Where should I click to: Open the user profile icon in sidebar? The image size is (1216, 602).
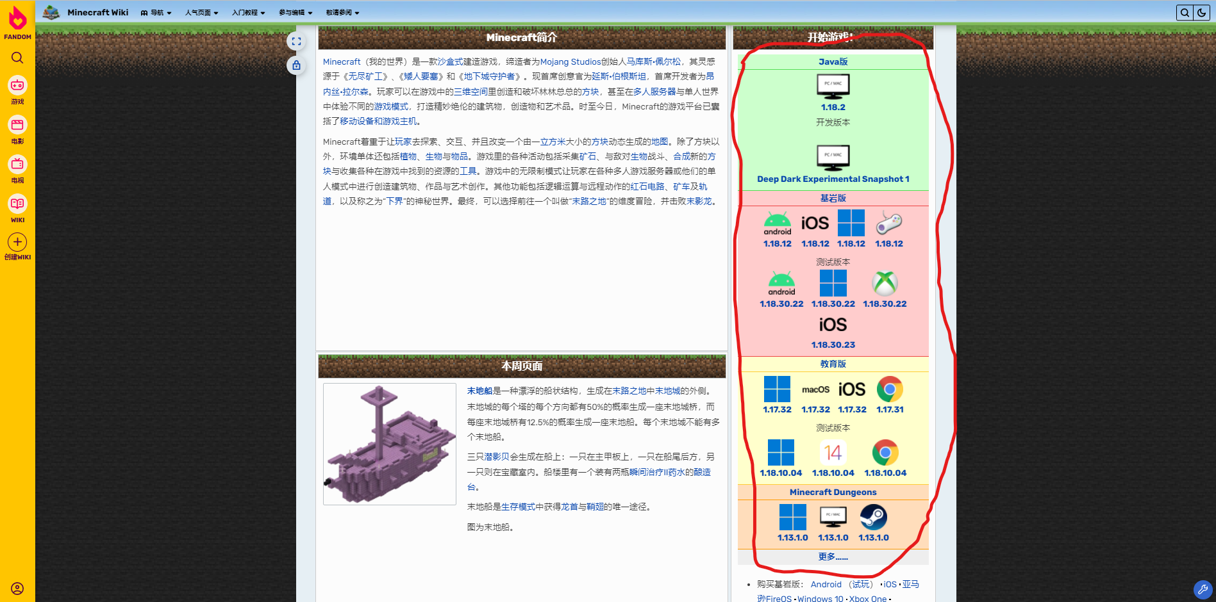tap(17, 589)
